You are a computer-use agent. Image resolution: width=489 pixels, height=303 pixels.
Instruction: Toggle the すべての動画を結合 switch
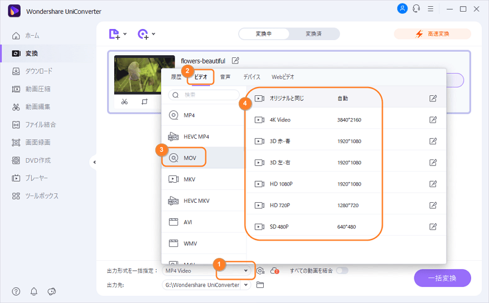341,271
